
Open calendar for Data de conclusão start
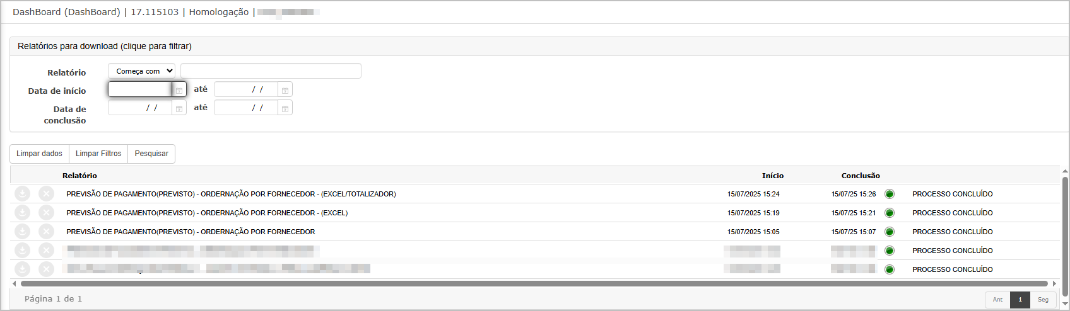179,108
